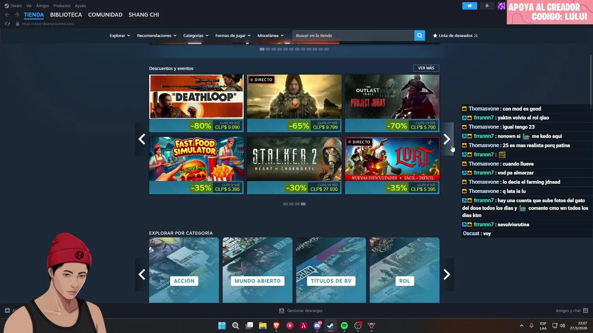Open the Ayuda menu
Viewport: 593px width, 333px height.
tap(80, 6)
